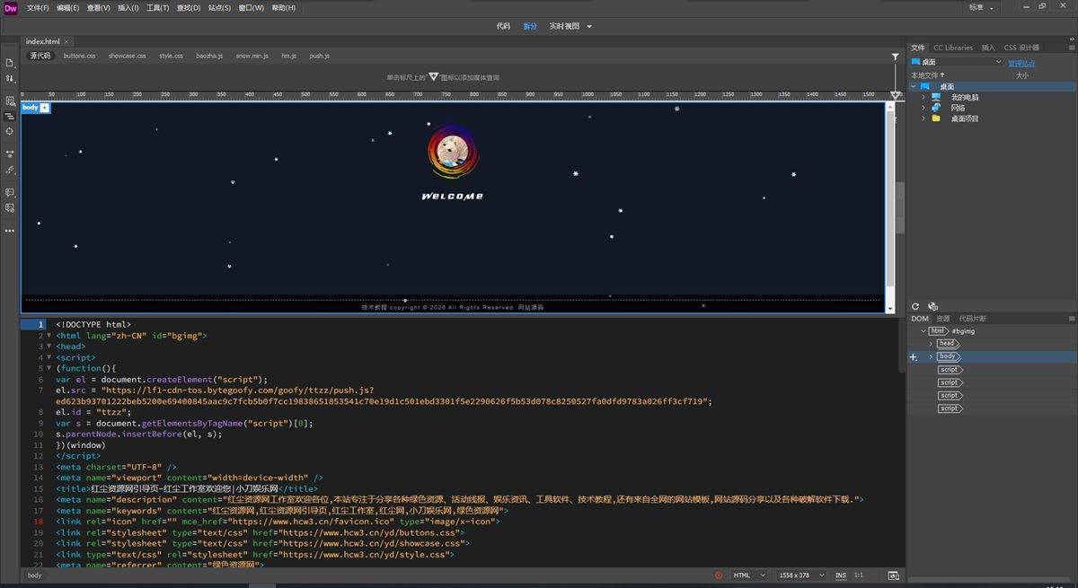Image resolution: width=1078 pixels, height=588 pixels.
Task: Click the Inspect mode crosshair icon
Action: 10,131
